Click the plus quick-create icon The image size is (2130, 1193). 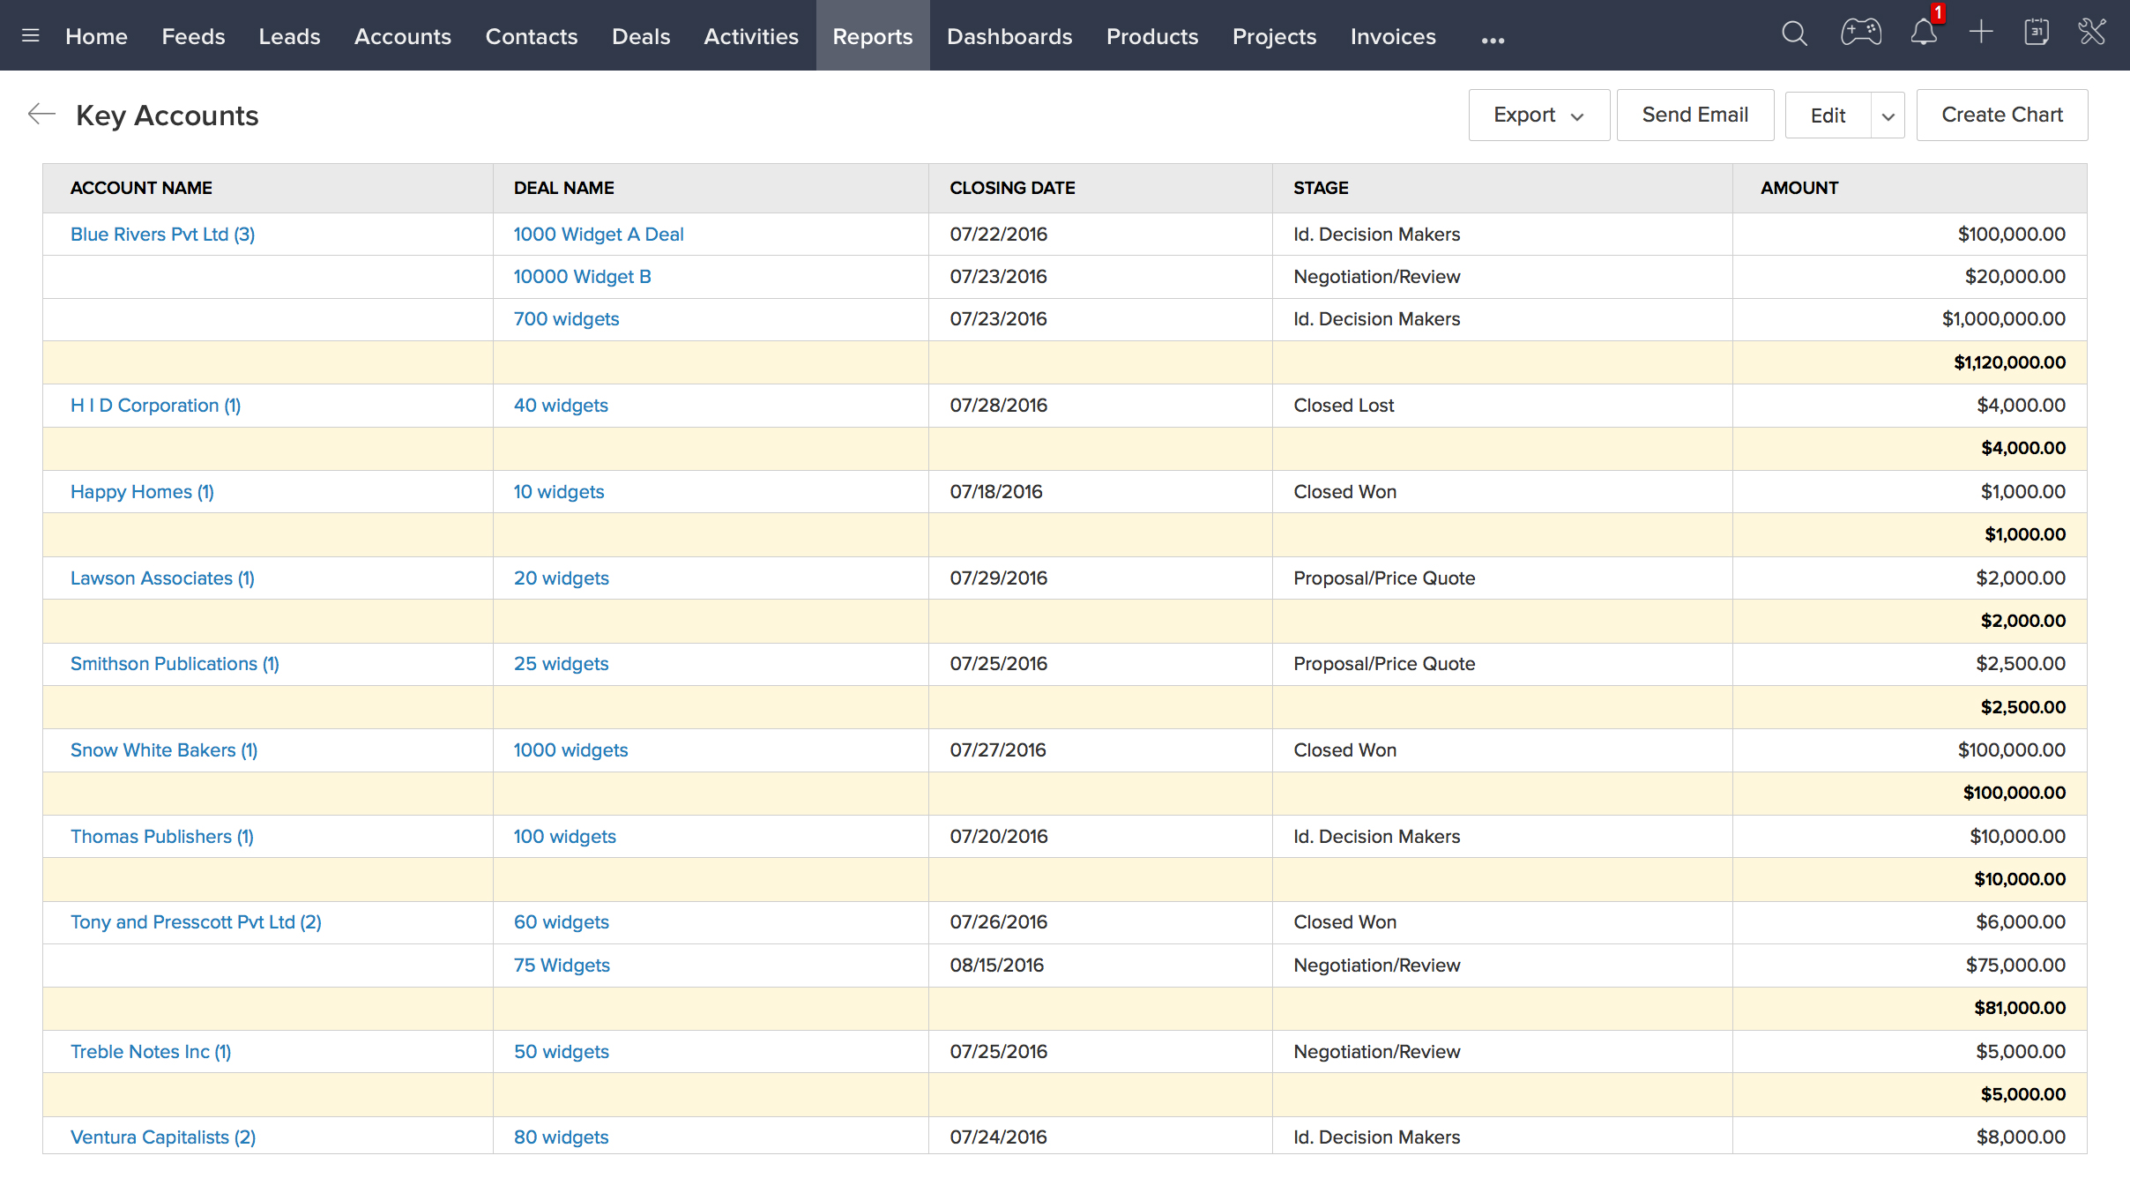coord(1981,33)
